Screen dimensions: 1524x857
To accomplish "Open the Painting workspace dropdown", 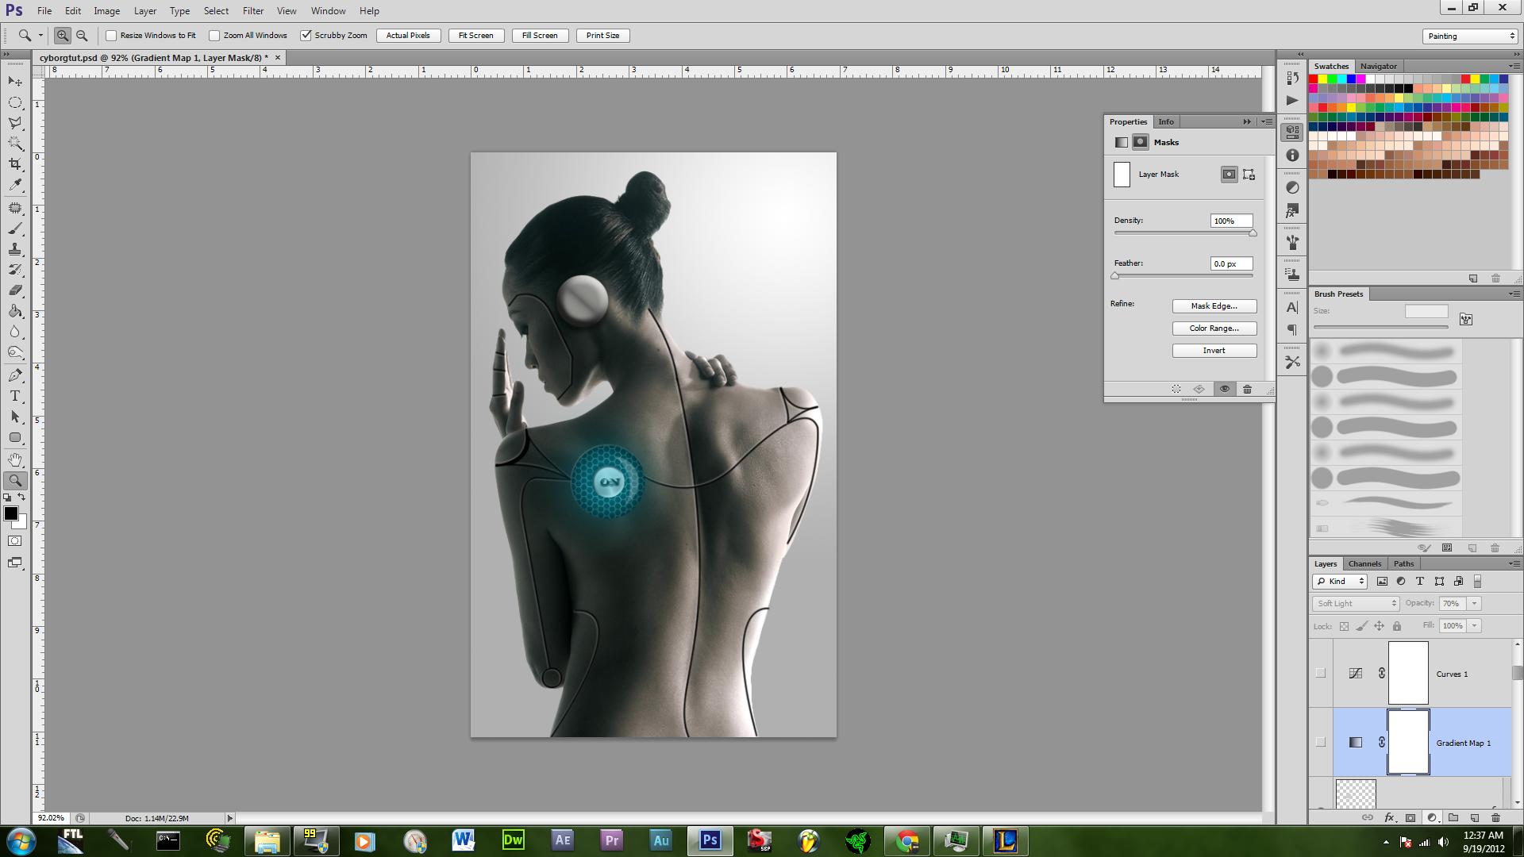I will pos(1470,36).
